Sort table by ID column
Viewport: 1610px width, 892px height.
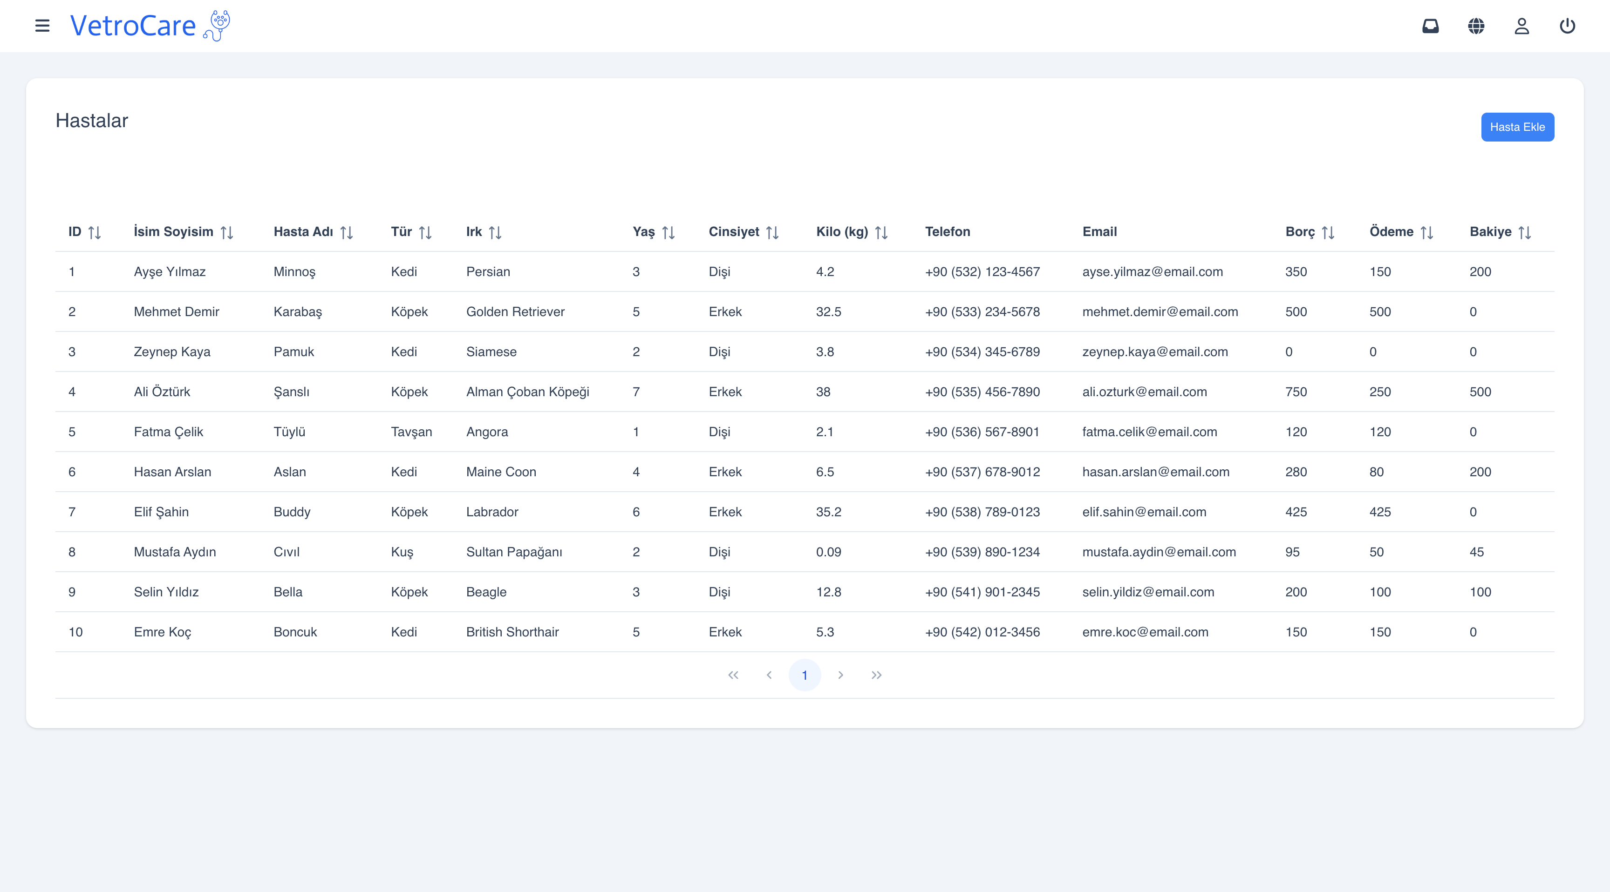click(x=95, y=232)
